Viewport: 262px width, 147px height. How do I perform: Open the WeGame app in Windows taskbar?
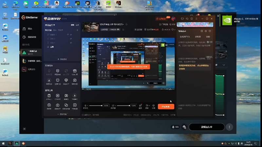(10, 143)
